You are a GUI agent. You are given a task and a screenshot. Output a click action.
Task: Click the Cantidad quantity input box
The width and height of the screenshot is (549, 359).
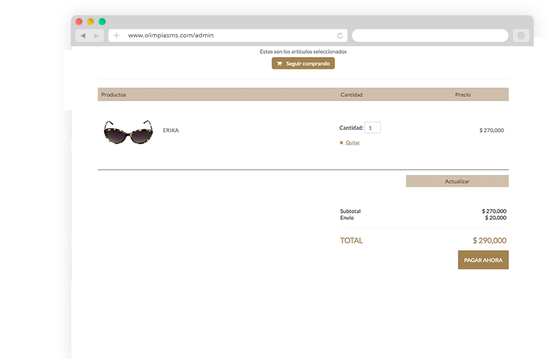tap(373, 128)
